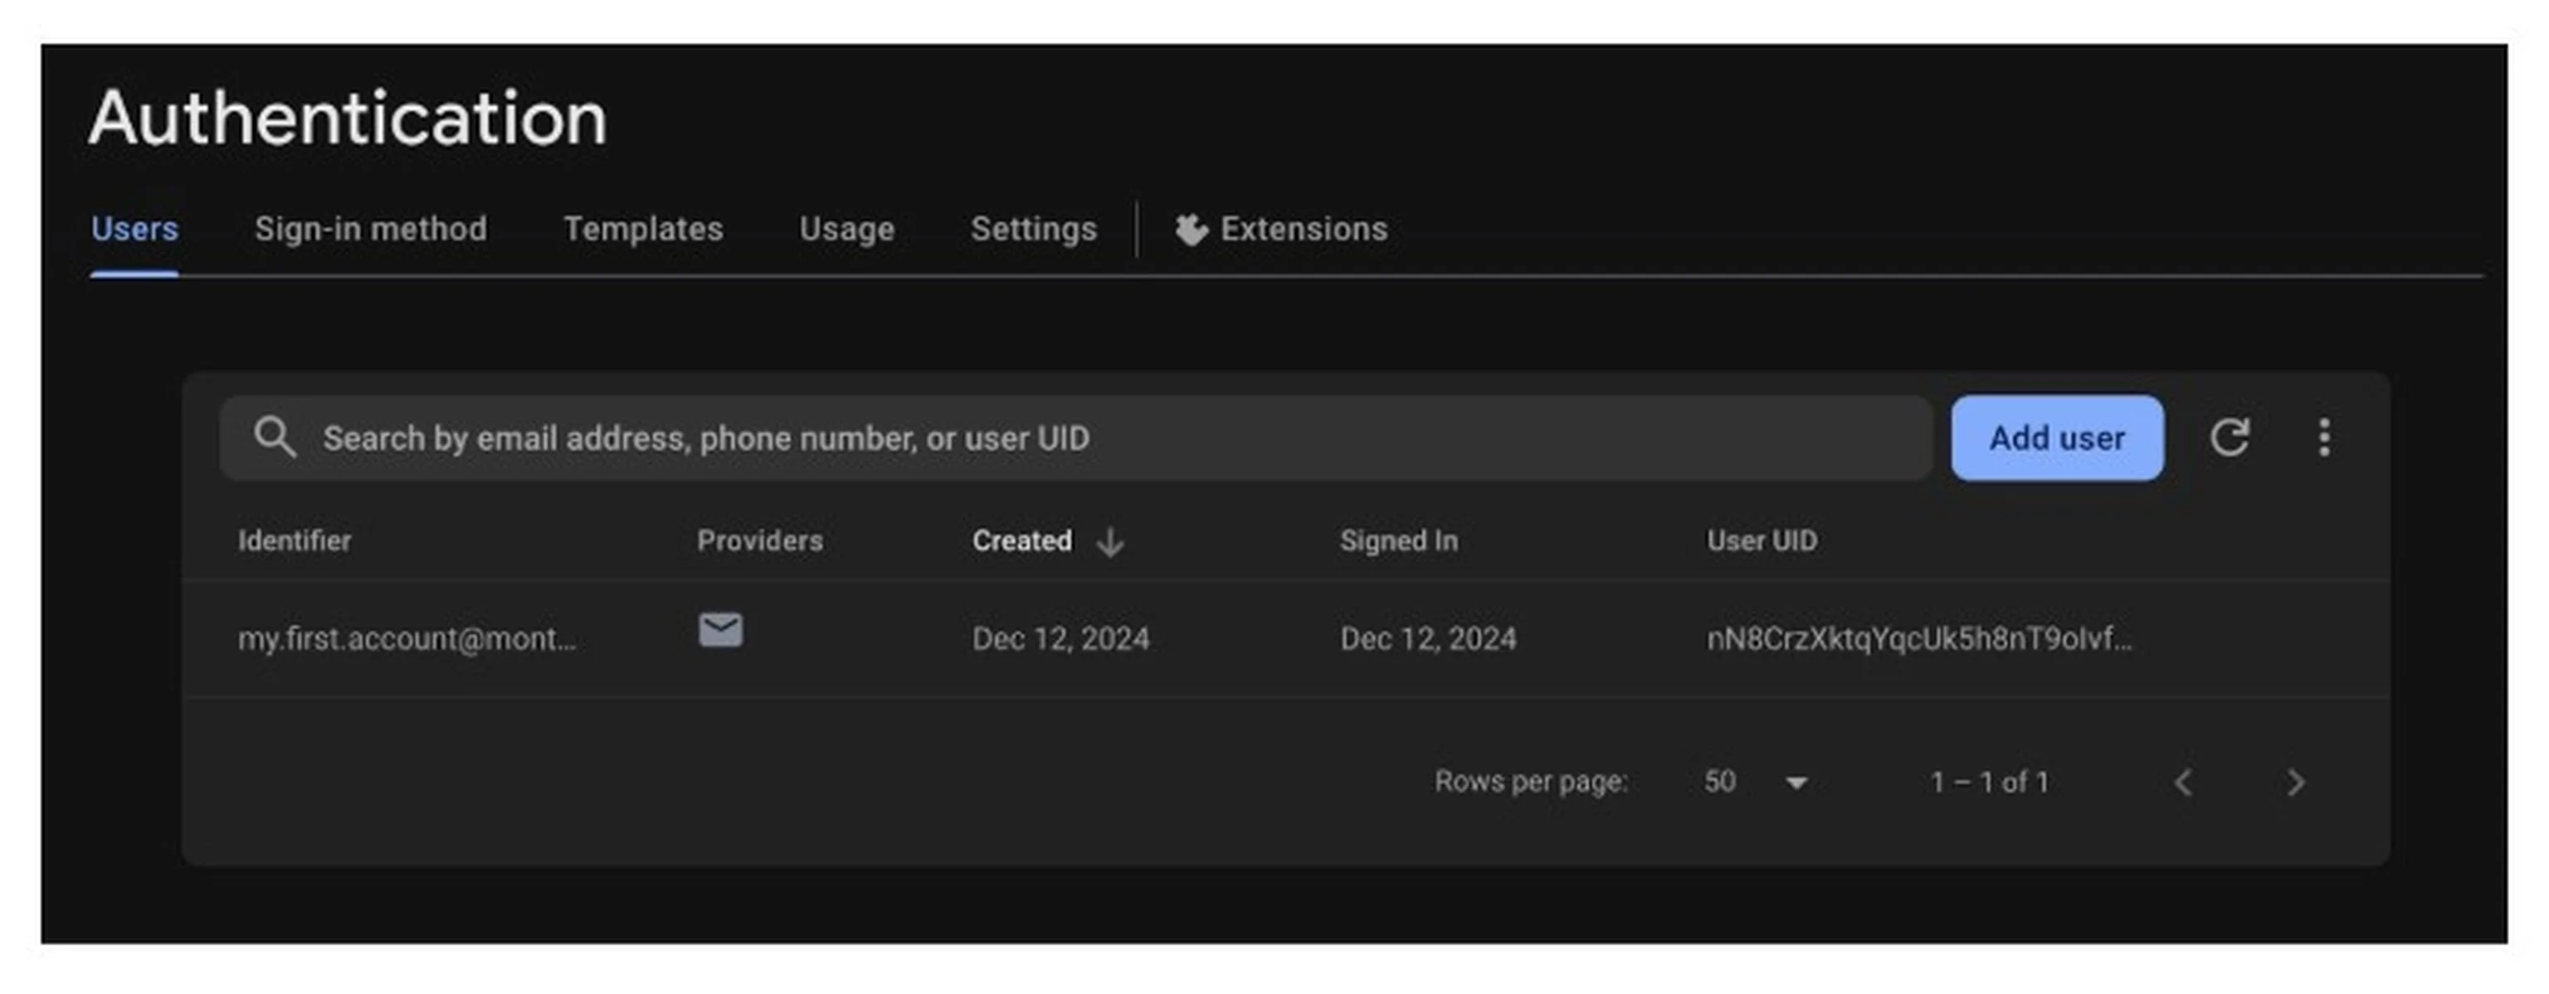Select the user row my.first.account@mont...

[x=407, y=638]
